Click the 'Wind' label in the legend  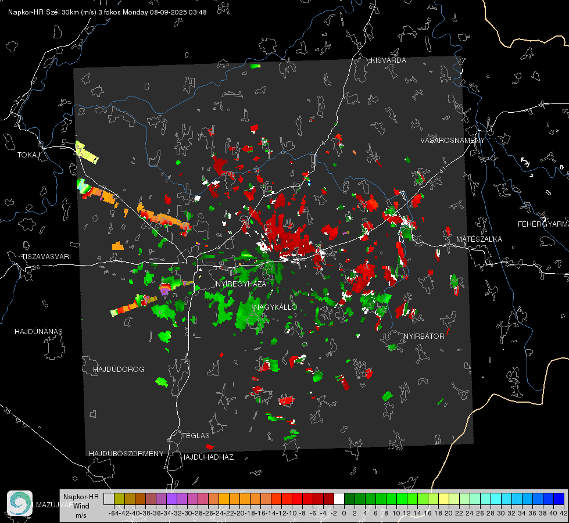click(x=81, y=506)
